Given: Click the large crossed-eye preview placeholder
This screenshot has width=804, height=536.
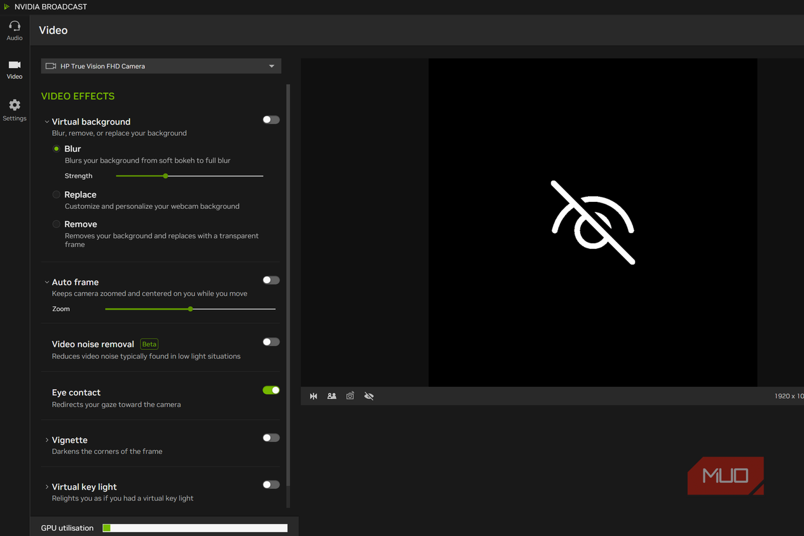Looking at the screenshot, I should pyautogui.click(x=592, y=222).
